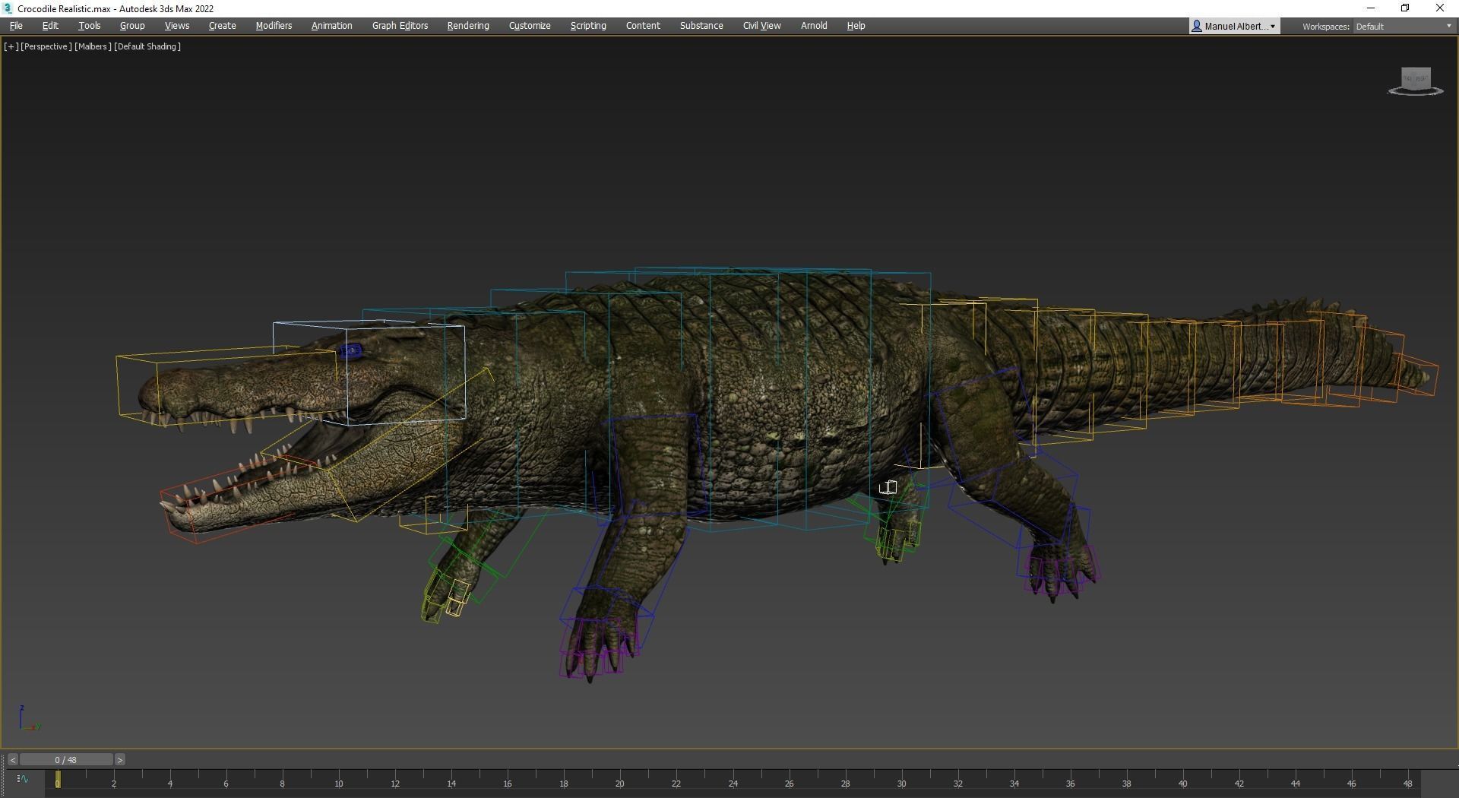Click the 3ds Max application icon in title bar

(x=8, y=8)
